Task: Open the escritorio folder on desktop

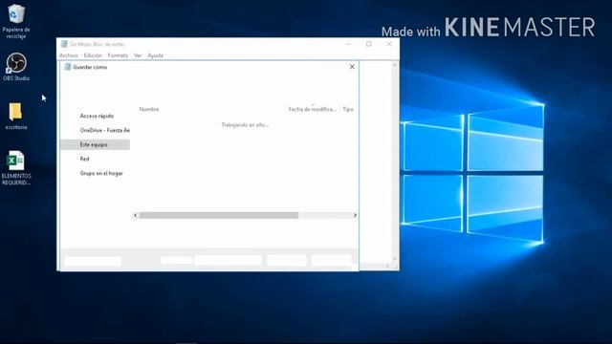Action: 16,117
